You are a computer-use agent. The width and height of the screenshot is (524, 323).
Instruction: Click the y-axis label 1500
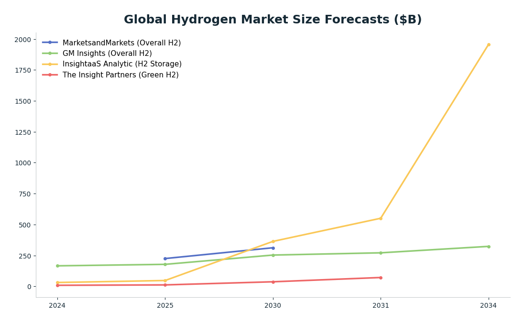(23, 101)
